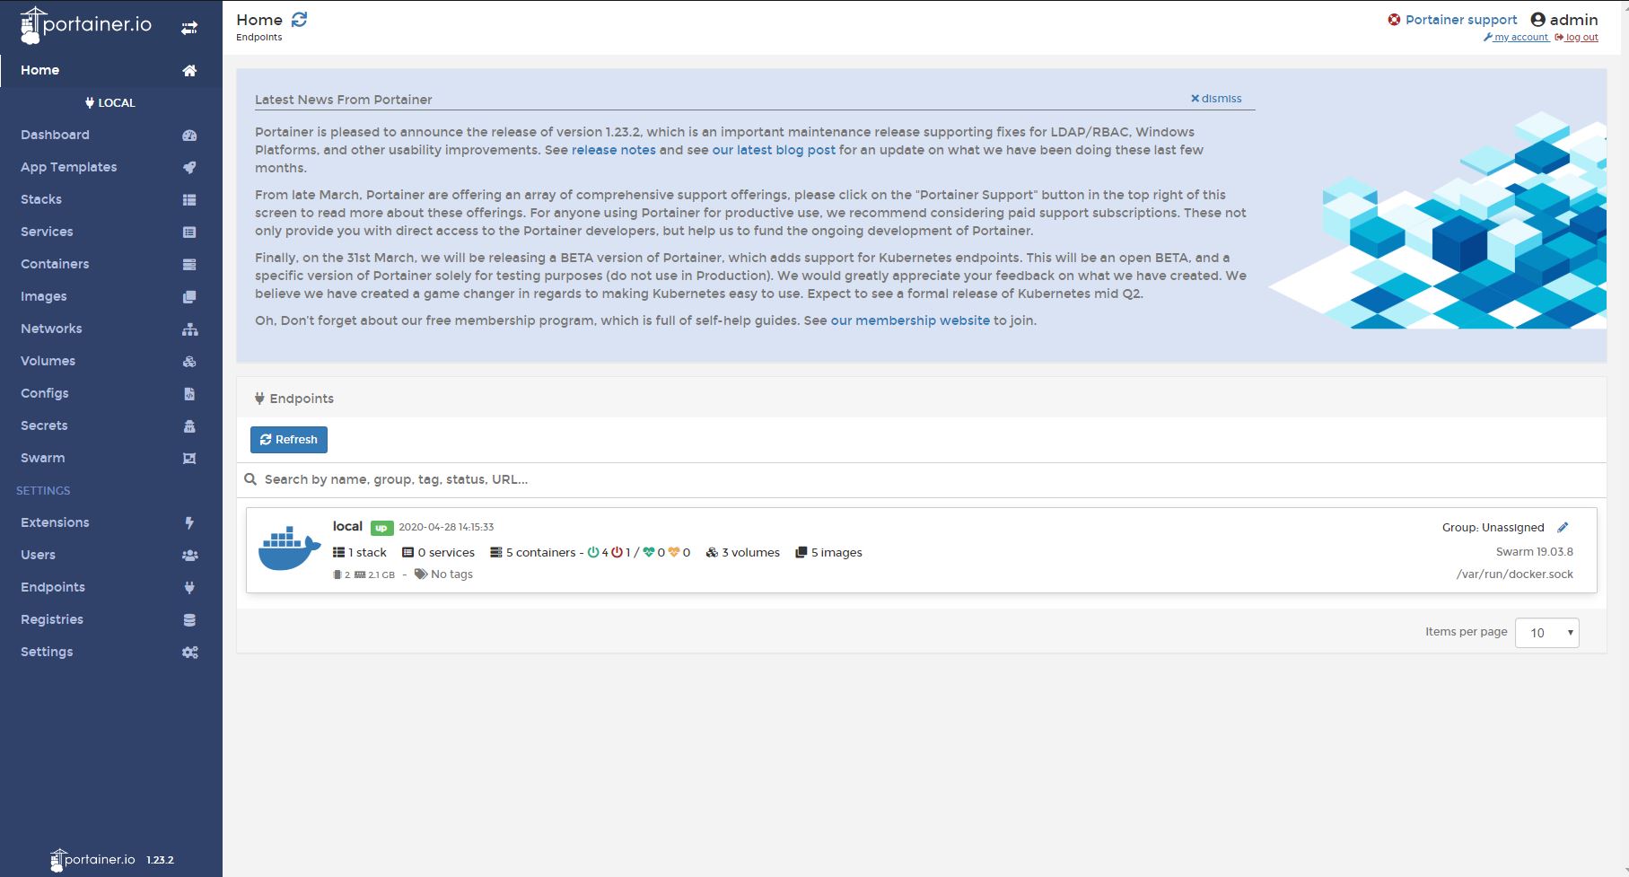Click the Containers server icon in sidebar
The height and width of the screenshot is (877, 1629).
189,264
